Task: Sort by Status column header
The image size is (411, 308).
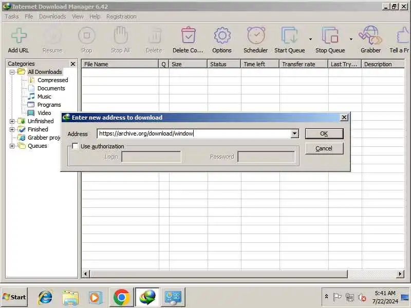Action: tap(224, 64)
